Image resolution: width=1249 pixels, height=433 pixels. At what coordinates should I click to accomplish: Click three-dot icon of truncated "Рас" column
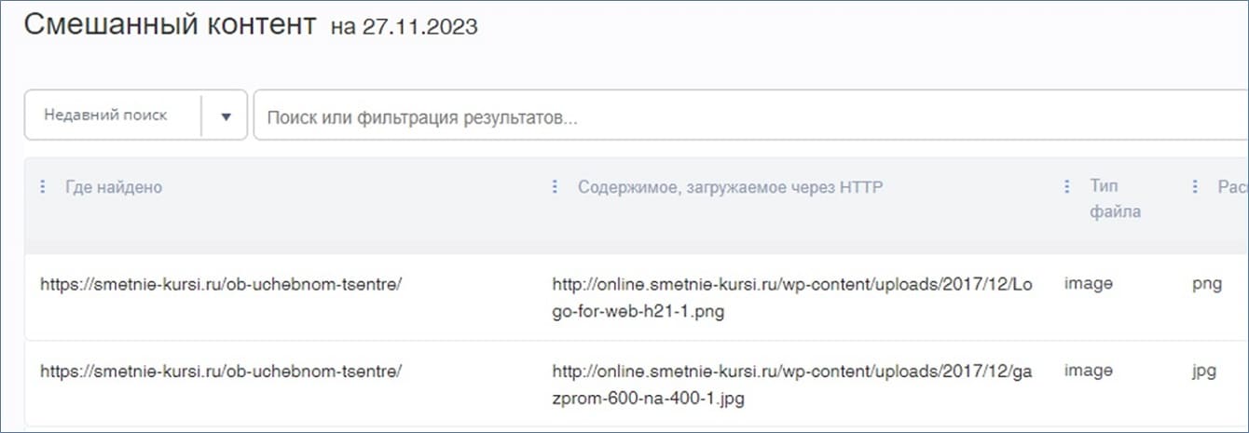[x=1195, y=187]
